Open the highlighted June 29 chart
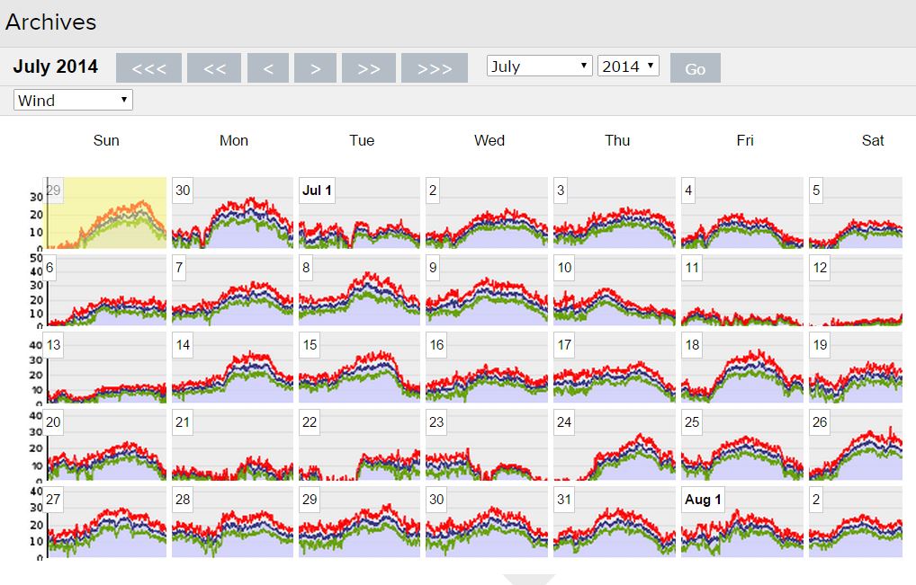Image resolution: width=916 pixels, height=585 pixels. click(106, 213)
